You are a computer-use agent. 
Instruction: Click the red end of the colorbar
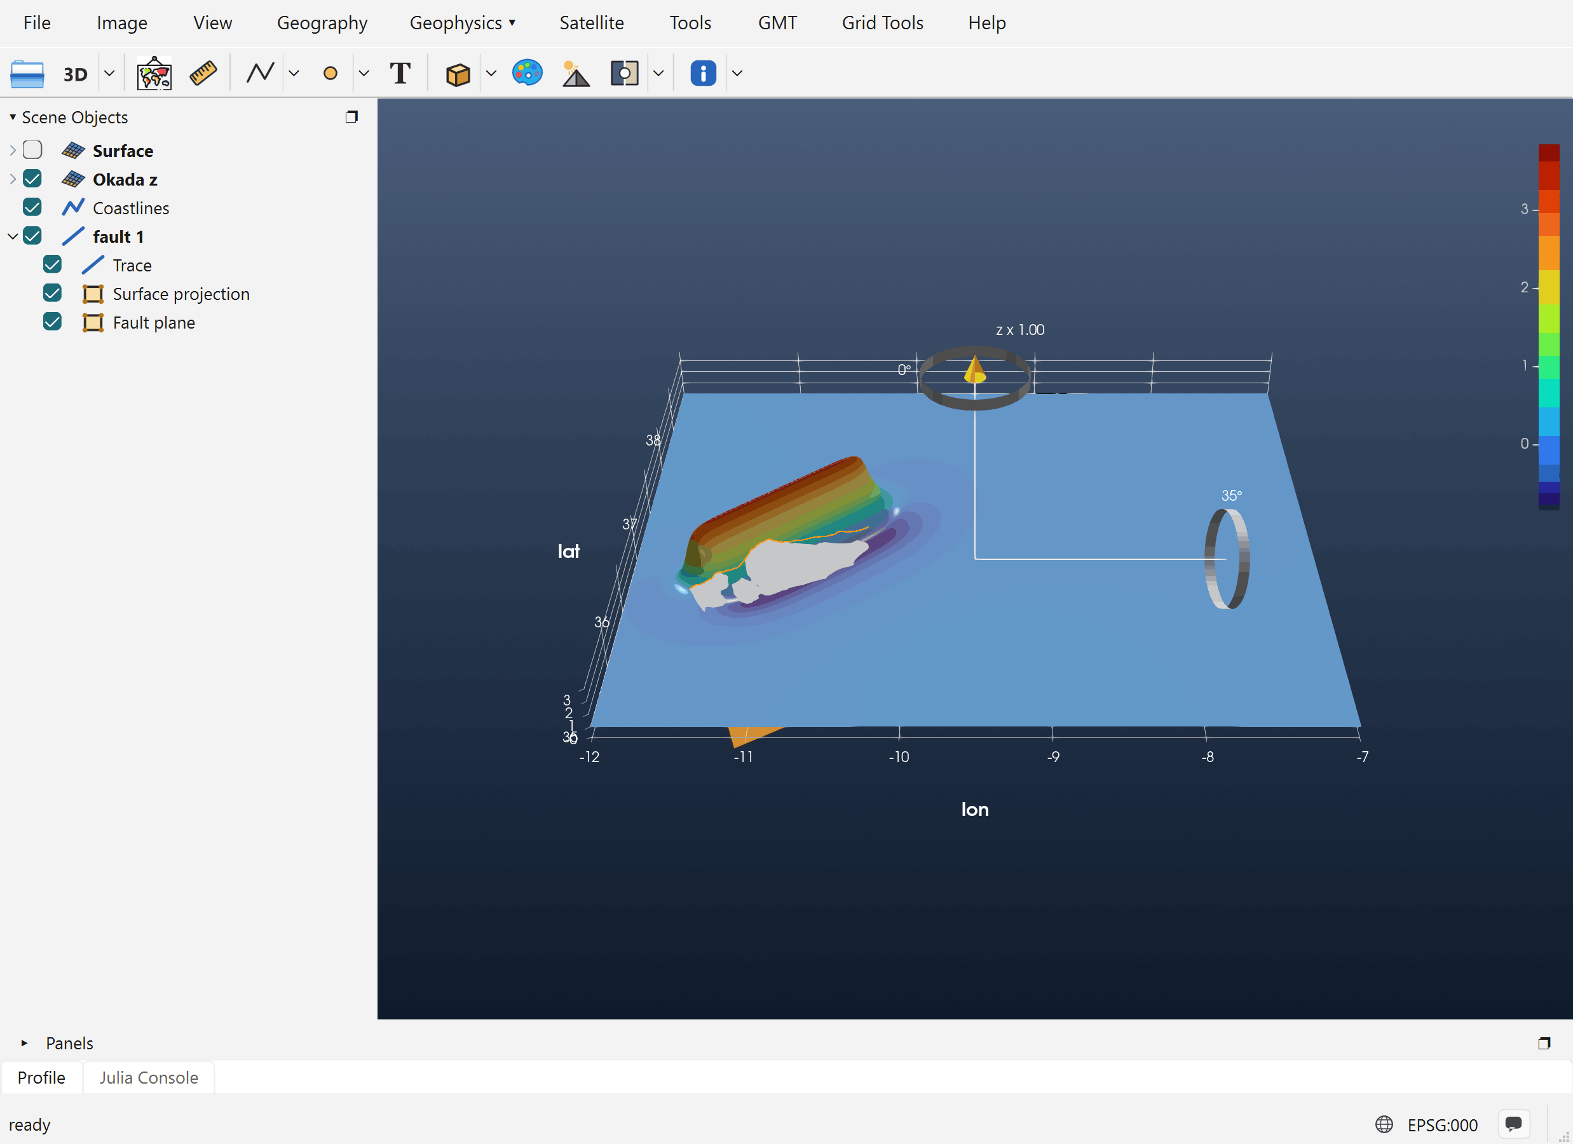tap(1549, 153)
